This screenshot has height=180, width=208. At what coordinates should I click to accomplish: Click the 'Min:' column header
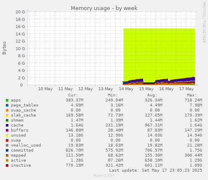pos(113,95)
